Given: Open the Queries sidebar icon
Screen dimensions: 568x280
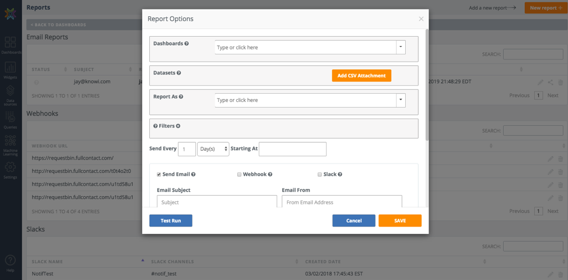Looking at the screenshot, I should click(x=10, y=117).
